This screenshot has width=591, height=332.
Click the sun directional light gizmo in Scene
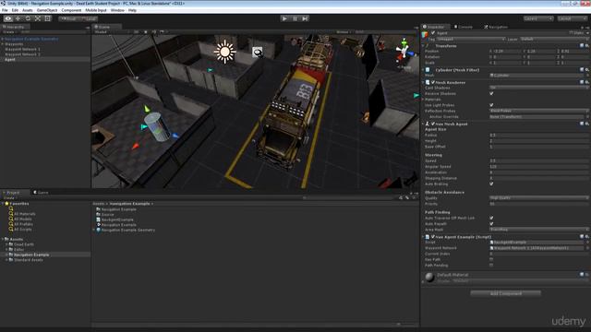coord(225,52)
